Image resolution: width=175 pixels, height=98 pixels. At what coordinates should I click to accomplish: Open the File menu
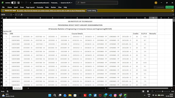[x=3, y=7]
